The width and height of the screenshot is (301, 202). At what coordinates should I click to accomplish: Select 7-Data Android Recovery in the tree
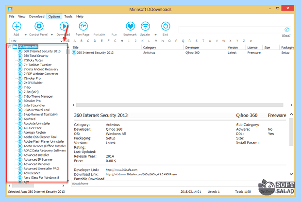(41, 69)
